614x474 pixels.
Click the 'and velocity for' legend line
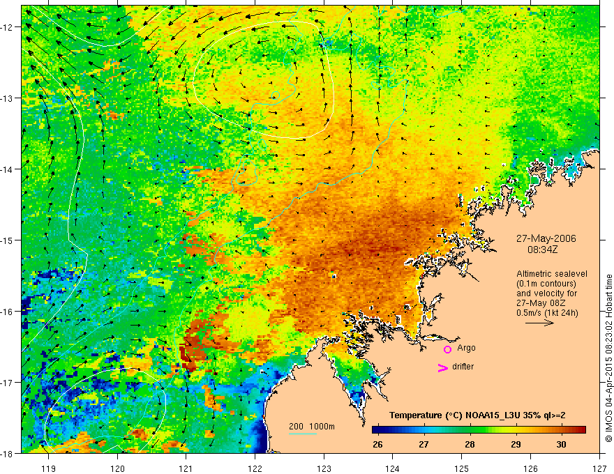[546, 293]
